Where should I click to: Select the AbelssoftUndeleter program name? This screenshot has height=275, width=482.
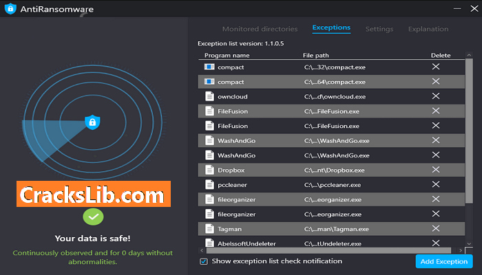(x=247, y=243)
